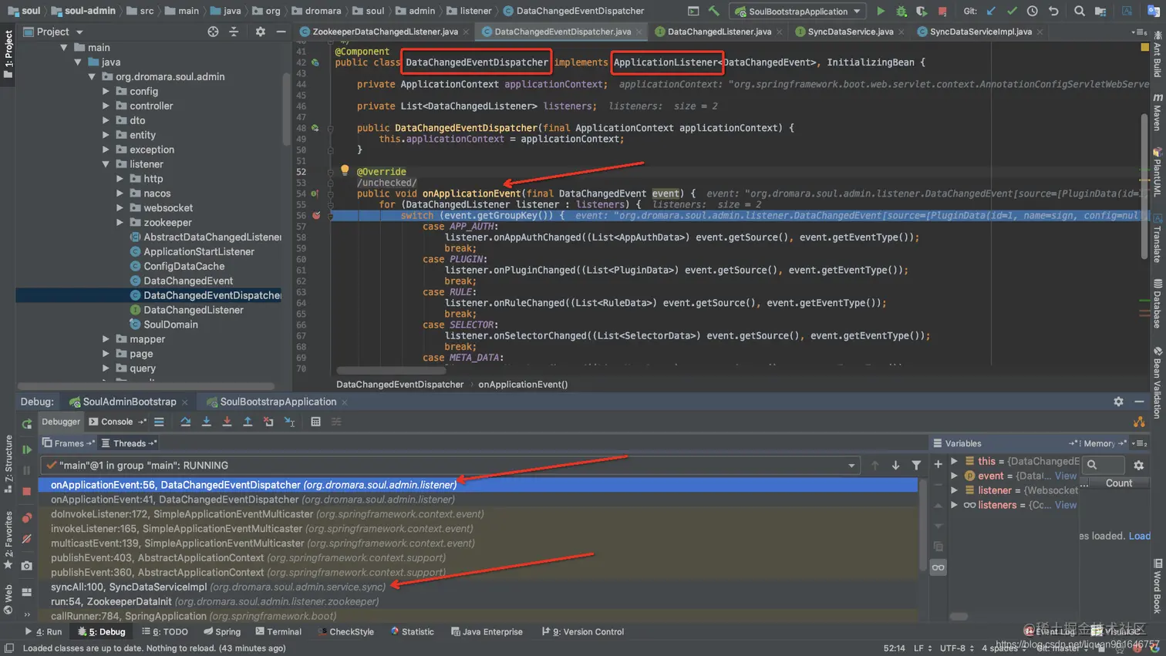Resume program in the debug side toolbar
Screen dimensions: 1166x656
point(27,449)
